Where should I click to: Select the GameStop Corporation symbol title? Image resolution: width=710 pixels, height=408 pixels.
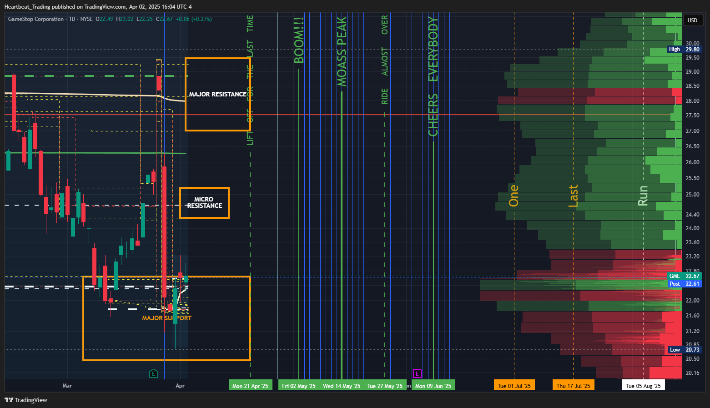(36, 19)
